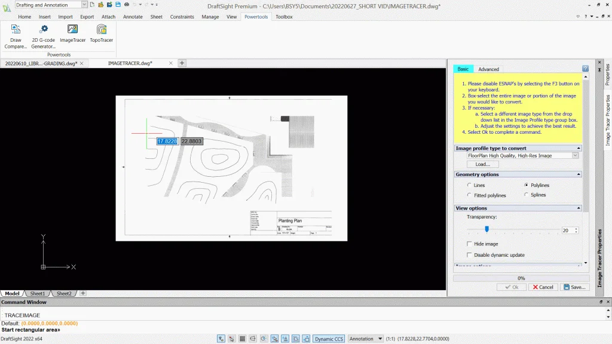This screenshot has width=612, height=344.
Task: Open the TopoTracer tool
Action: [102, 30]
